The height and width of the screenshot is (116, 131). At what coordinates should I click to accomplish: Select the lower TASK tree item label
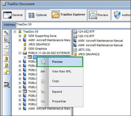point(32,91)
